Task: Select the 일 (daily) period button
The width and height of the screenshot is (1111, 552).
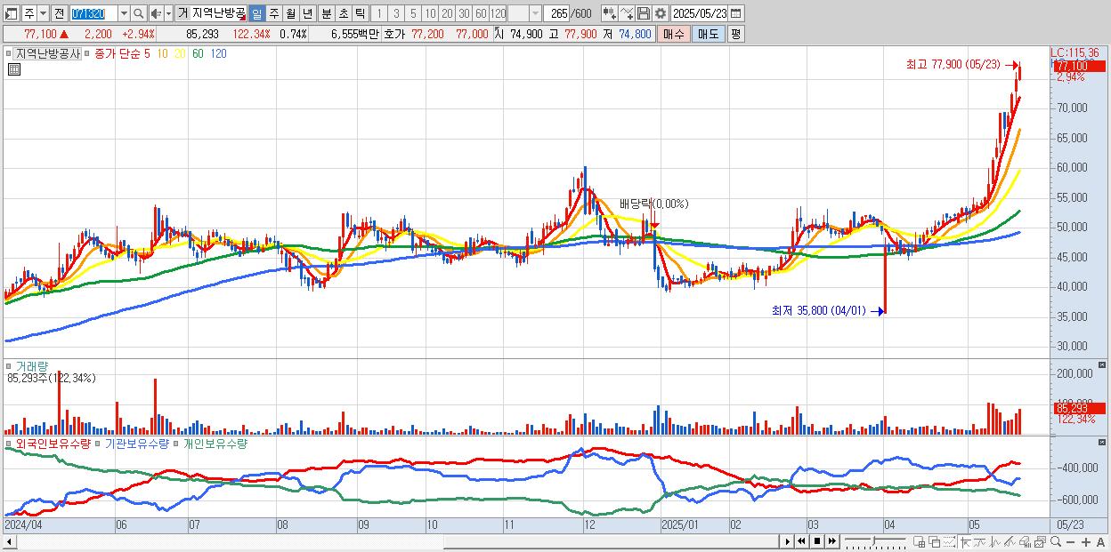Action: (256, 13)
